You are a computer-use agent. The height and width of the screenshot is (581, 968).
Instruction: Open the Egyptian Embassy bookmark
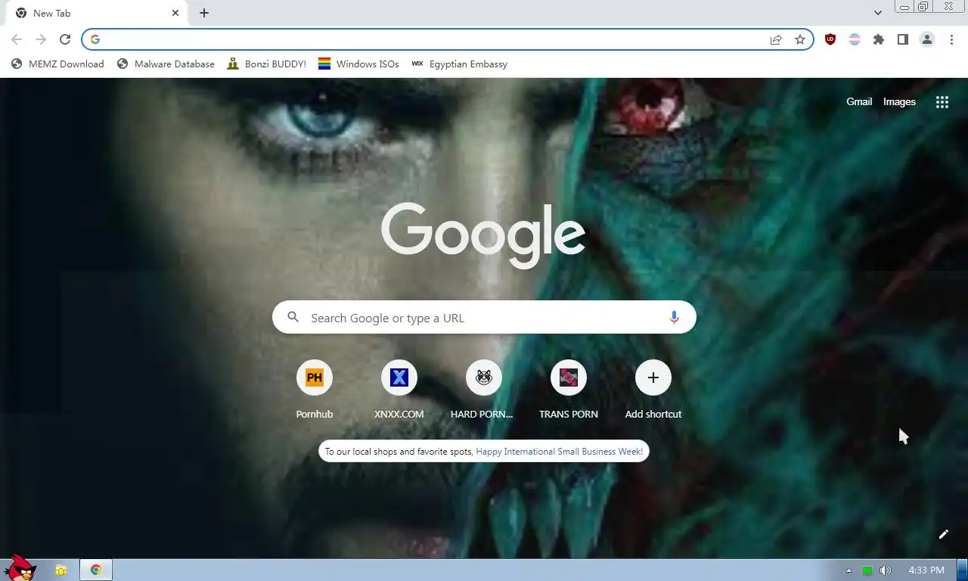459,64
